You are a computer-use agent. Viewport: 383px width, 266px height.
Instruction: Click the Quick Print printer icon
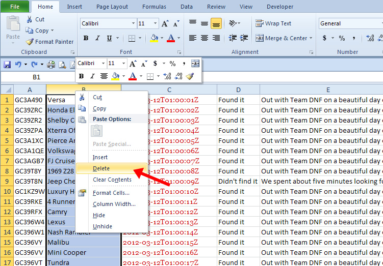pos(51,65)
